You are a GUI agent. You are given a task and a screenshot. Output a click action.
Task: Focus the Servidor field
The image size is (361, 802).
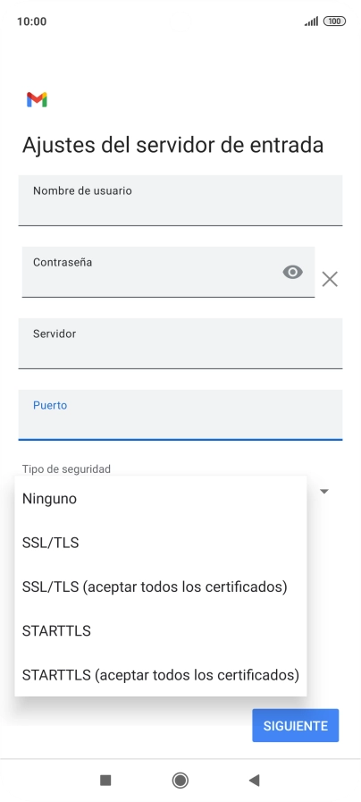click(180, 343)
